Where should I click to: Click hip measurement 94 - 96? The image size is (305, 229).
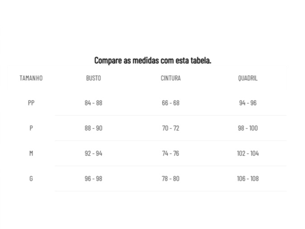coord(248,103)
